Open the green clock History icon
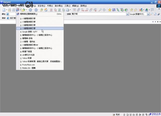This screenshot has width=161, height=116. coord(126,10)
